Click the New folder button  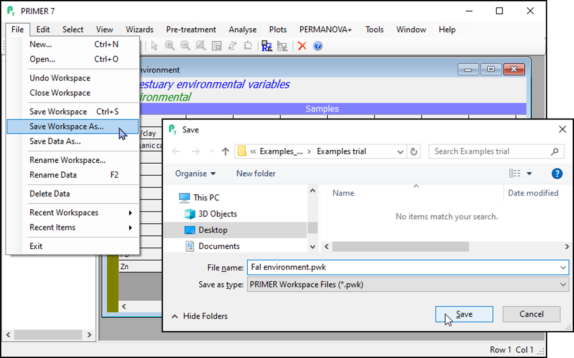coord(256,174)
